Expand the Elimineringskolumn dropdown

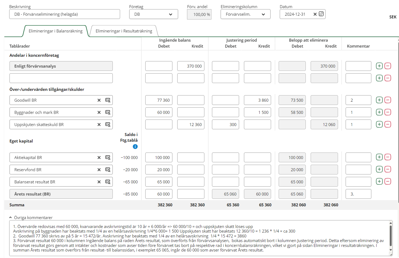pyautogui.click(x=245, y=14)
